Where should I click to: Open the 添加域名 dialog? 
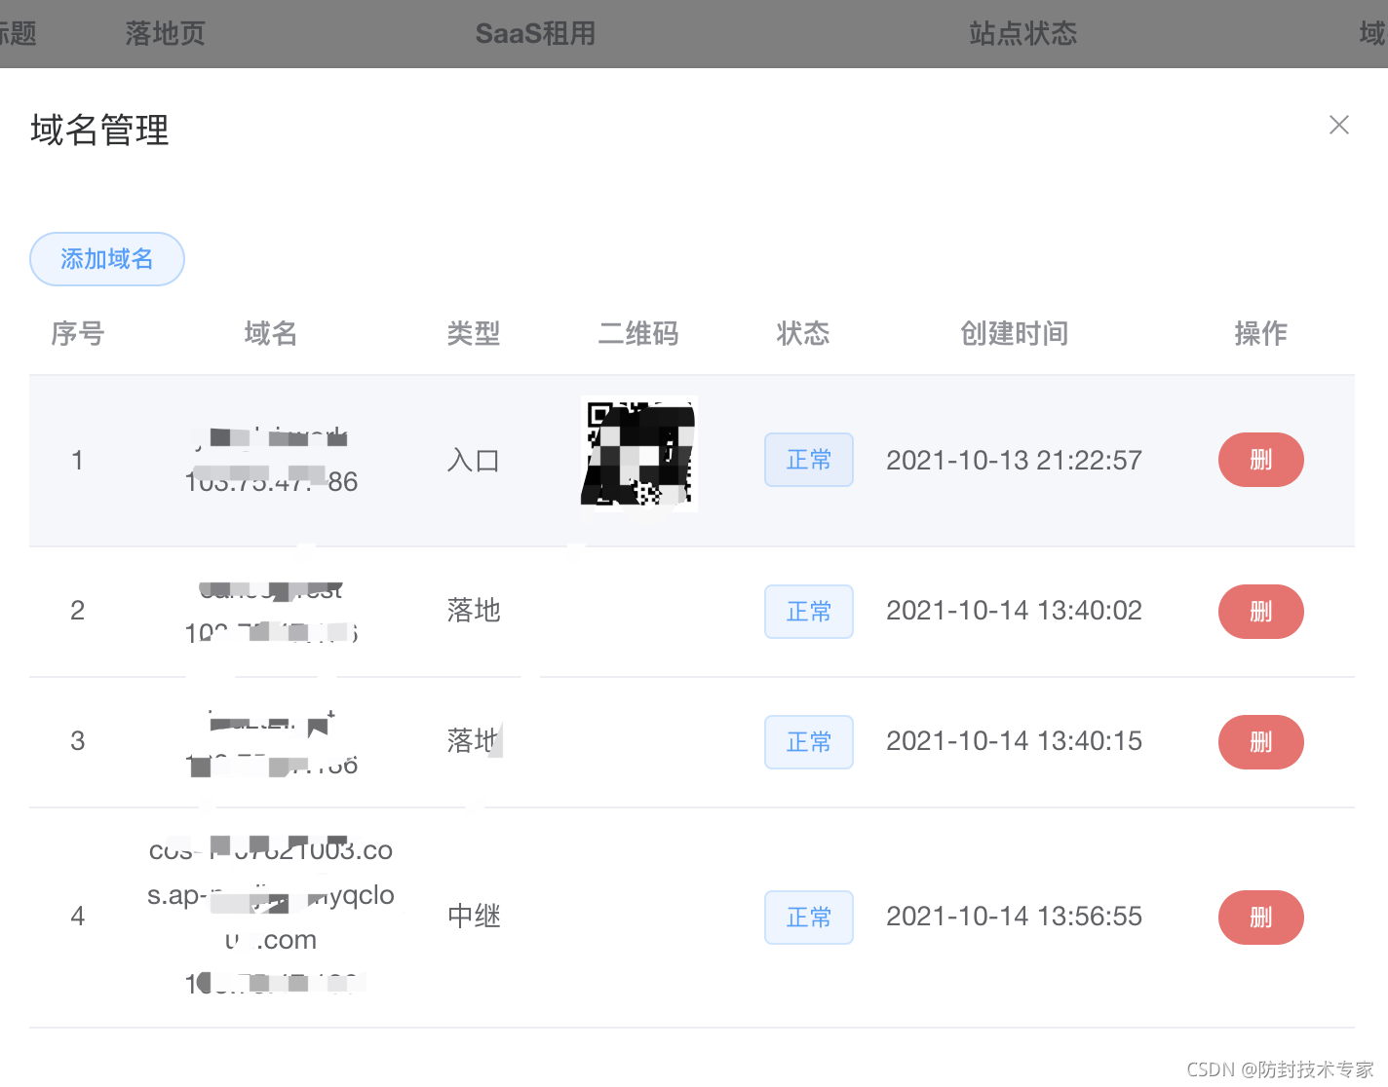tap(107, 259)
